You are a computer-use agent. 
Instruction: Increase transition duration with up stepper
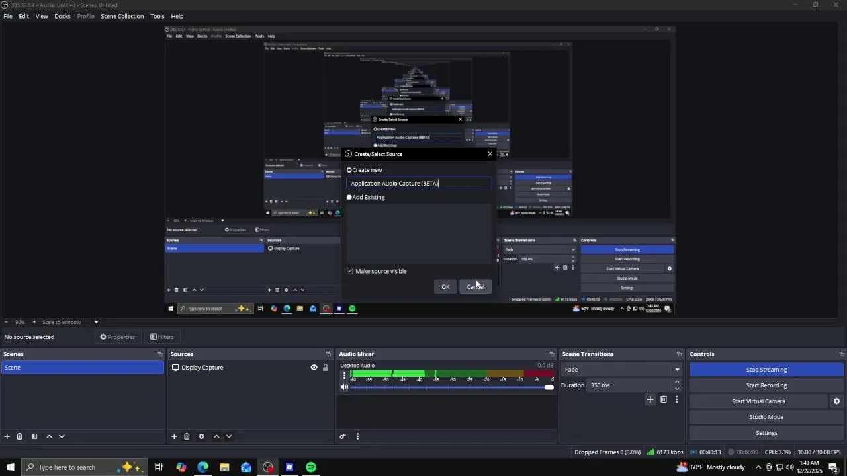point(677,382)
